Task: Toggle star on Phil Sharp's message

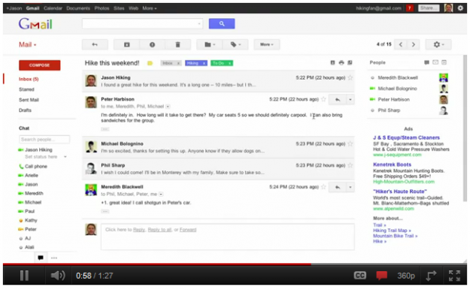Action: tap(350, 165)
